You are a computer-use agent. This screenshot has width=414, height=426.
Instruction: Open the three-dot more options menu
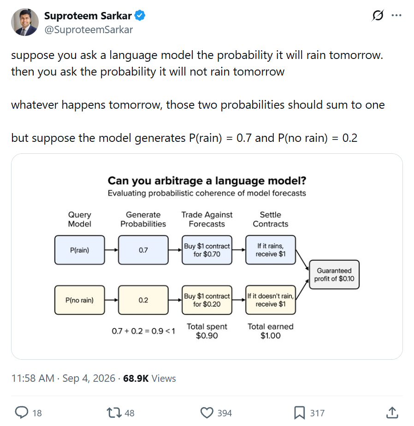pyautogui.click(x=396, y=15)
